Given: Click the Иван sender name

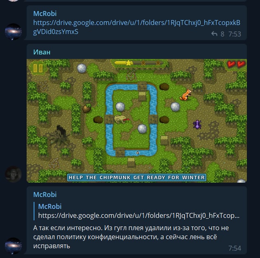Looking at the screenshot, I should [x=42, y=52].
